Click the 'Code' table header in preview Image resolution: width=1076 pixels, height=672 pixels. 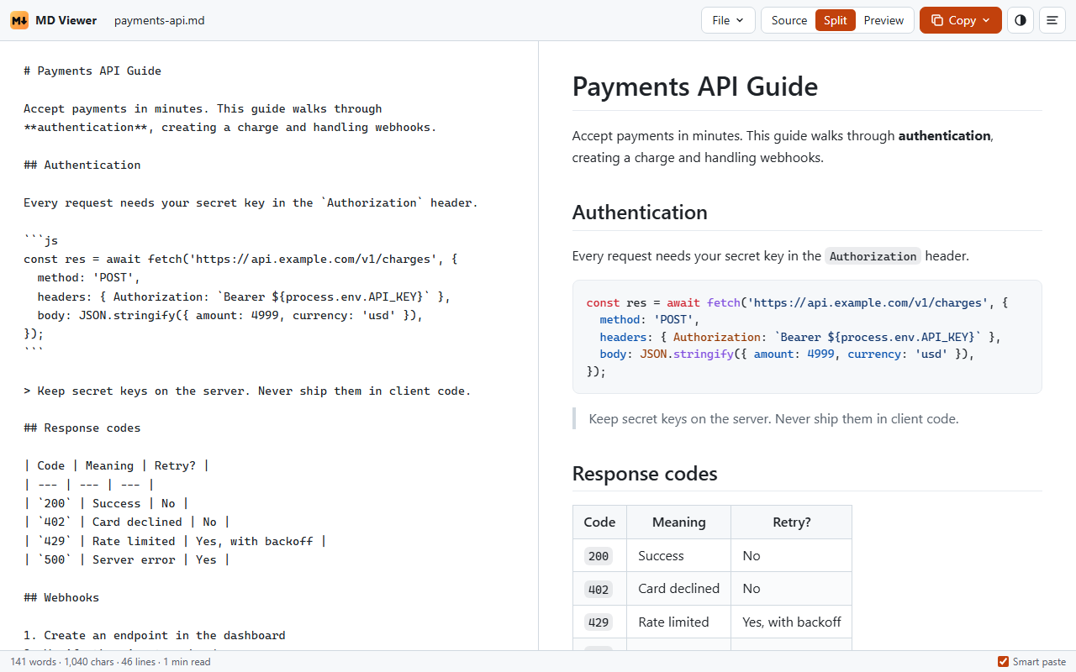coord(599,522)
